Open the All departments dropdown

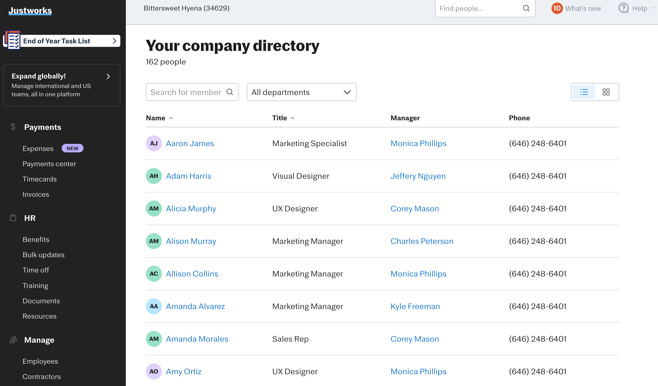(301, 92)
